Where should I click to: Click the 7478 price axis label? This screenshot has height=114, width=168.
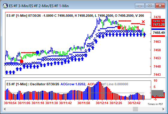click(x=157, y=17)
